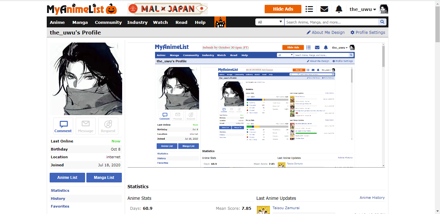The height and width of the screenshot is (214, 440).
Task: Click the magnifier search button in black bar
Action: 382,22
